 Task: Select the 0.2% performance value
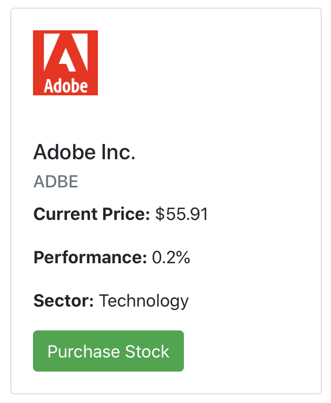pyautogui.click(x=171, y=257)
